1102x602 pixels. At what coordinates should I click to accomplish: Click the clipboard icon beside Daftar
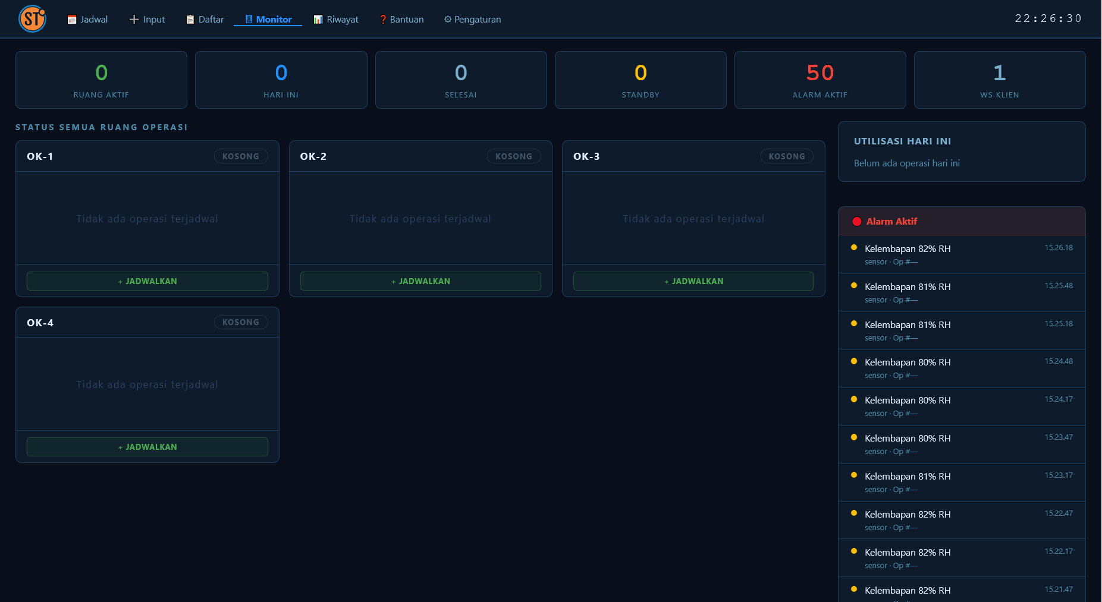point(190,20)
